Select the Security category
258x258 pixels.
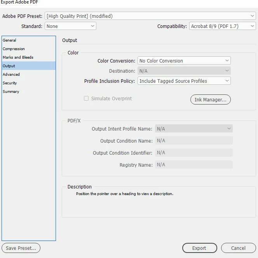pos(29,83)
